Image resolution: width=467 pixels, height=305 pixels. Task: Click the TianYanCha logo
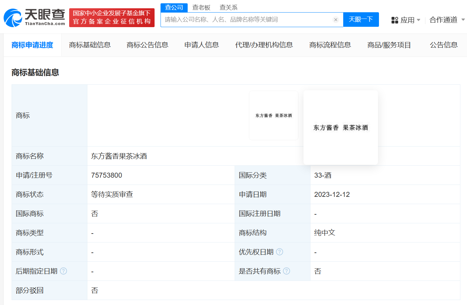click(34, 18)
